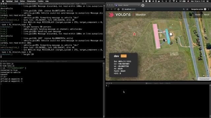Viewport: 211px width, 118px height.
Task: Open the About page link
Action: [206, 15]
